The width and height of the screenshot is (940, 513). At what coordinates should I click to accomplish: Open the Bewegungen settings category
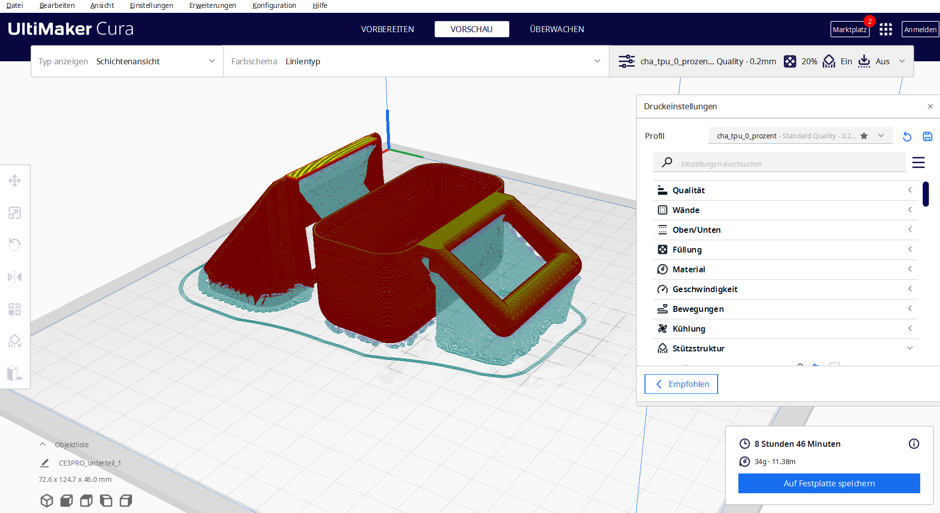tap(785, 309)
